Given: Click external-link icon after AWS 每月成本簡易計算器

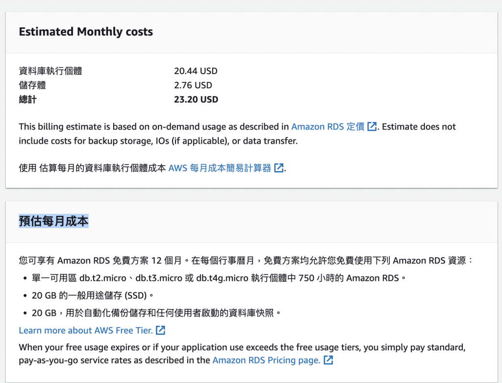Looking at the screenshot, I should 279,168.
